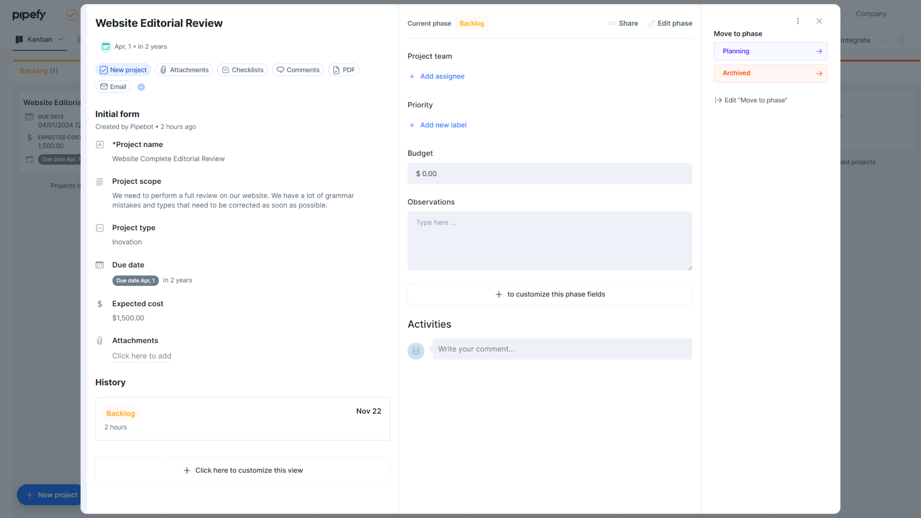Click the smiley emoji icon in Activities
Viewport: 921px width, 518px height.
click(415, 351)
